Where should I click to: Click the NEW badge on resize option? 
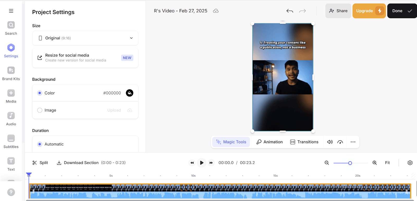point(127,58)
